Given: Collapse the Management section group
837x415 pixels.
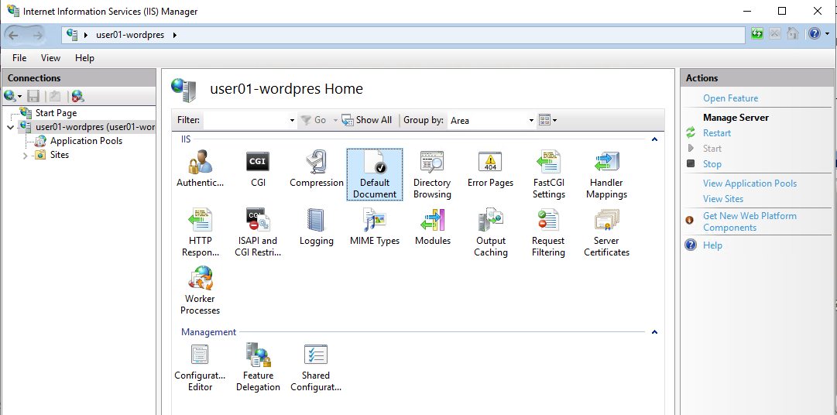Looking at the screenshot, I should (x=654, y=332).
